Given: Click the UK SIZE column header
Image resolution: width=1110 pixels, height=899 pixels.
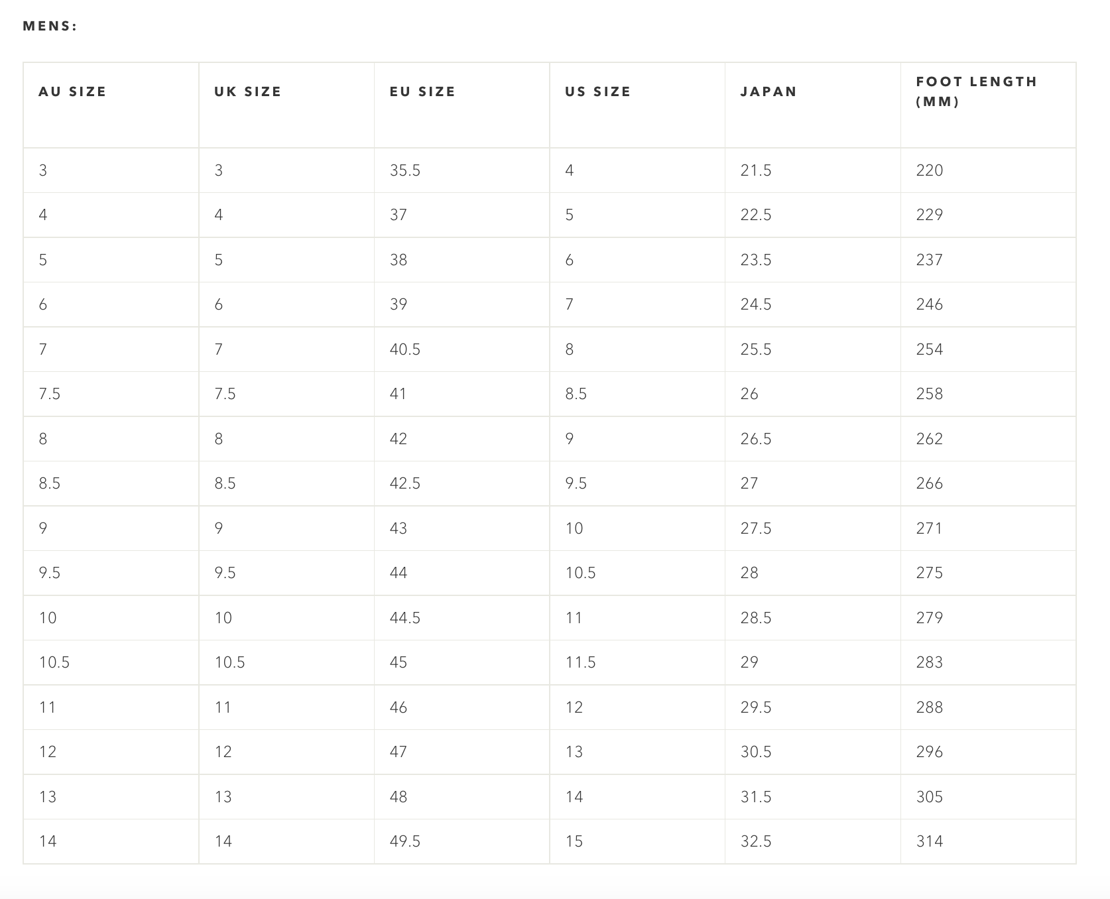Looking at the screenshot, I should coord(248,91).
